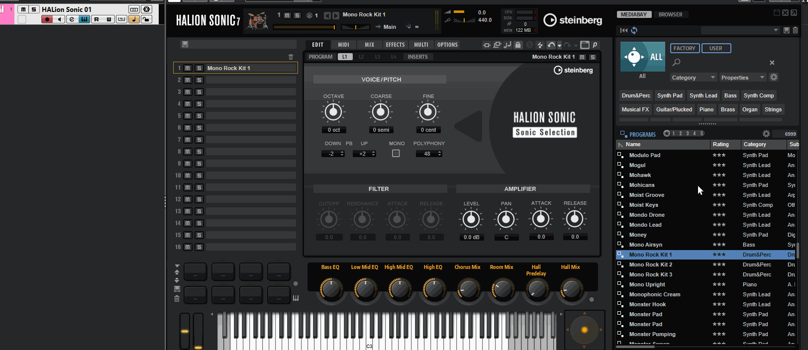Click the undo arrow in editor toolbar
Image resolution: width=808 pixels, height=350 pixels.
[x=550, y=45]
